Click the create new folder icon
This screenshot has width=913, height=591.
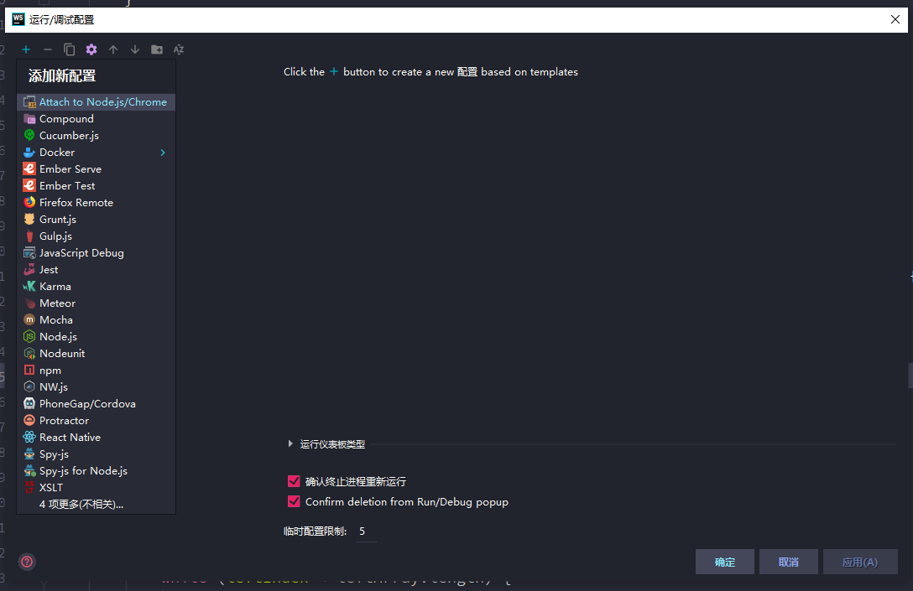[x=157, y=49]
